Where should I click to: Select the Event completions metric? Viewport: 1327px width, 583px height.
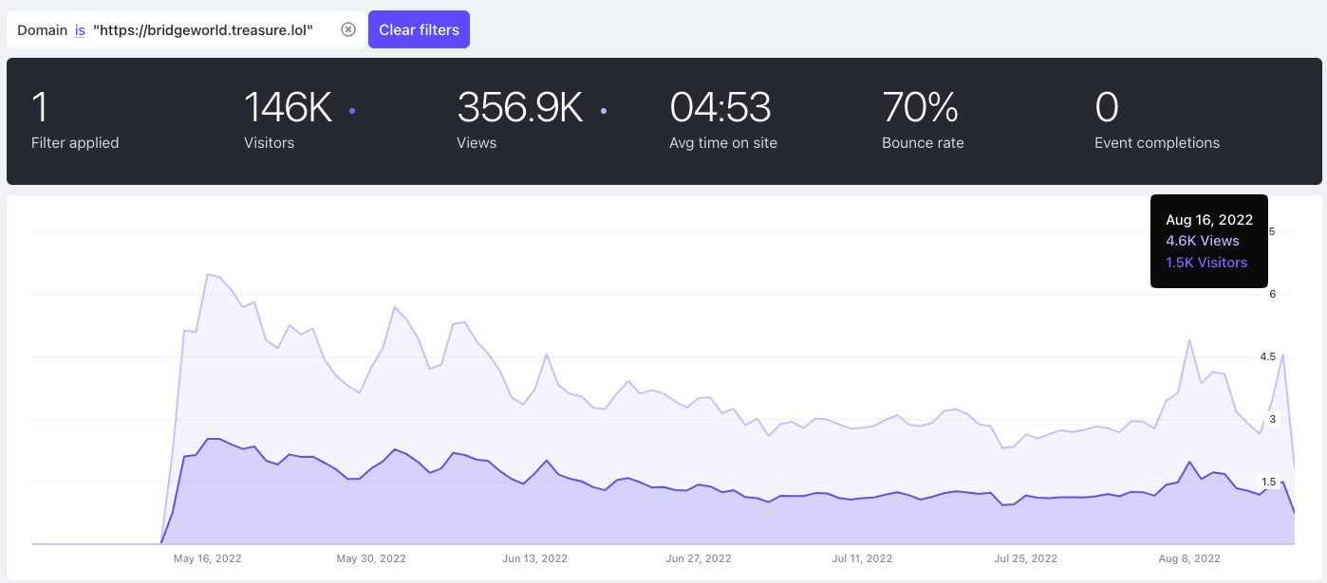click(1157, 119)
